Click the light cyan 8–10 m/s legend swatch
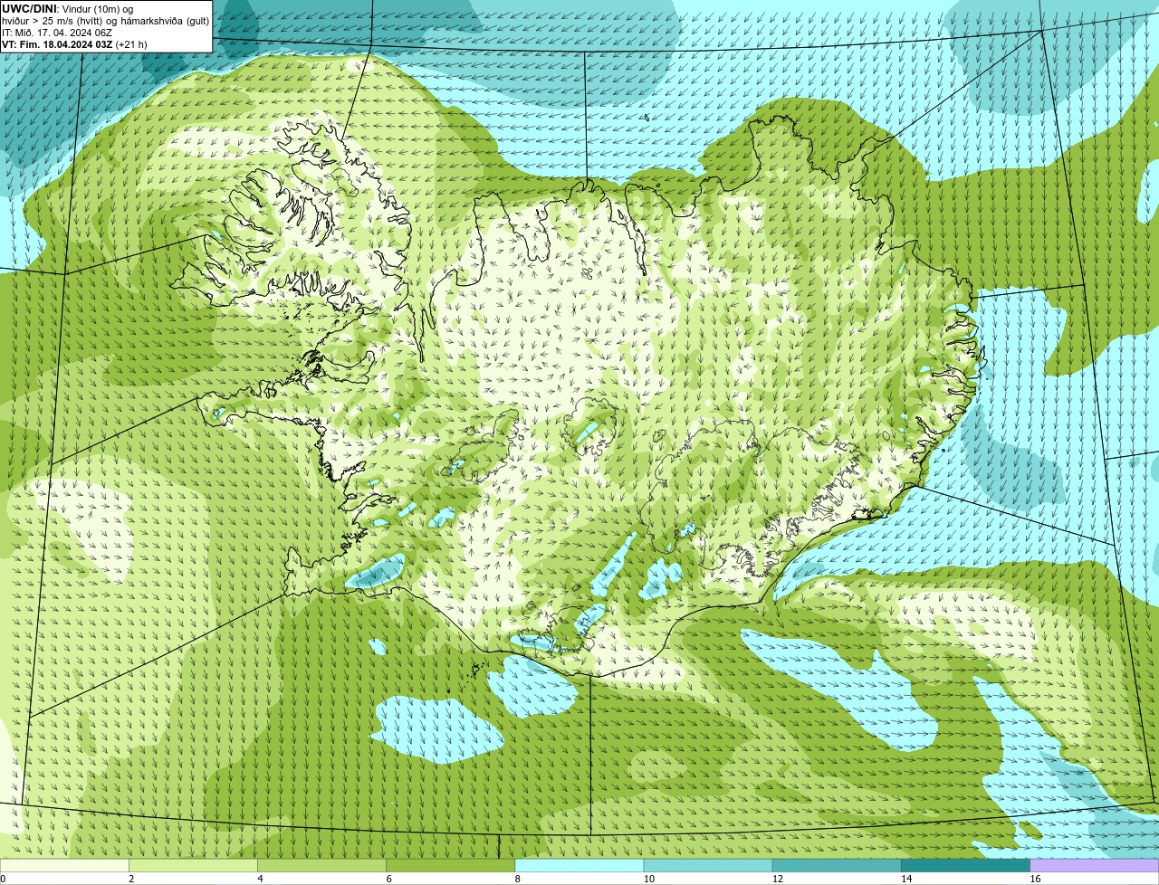Image resolution: width=1159 pixels, height=885 pixels. [x=579, y=865]
